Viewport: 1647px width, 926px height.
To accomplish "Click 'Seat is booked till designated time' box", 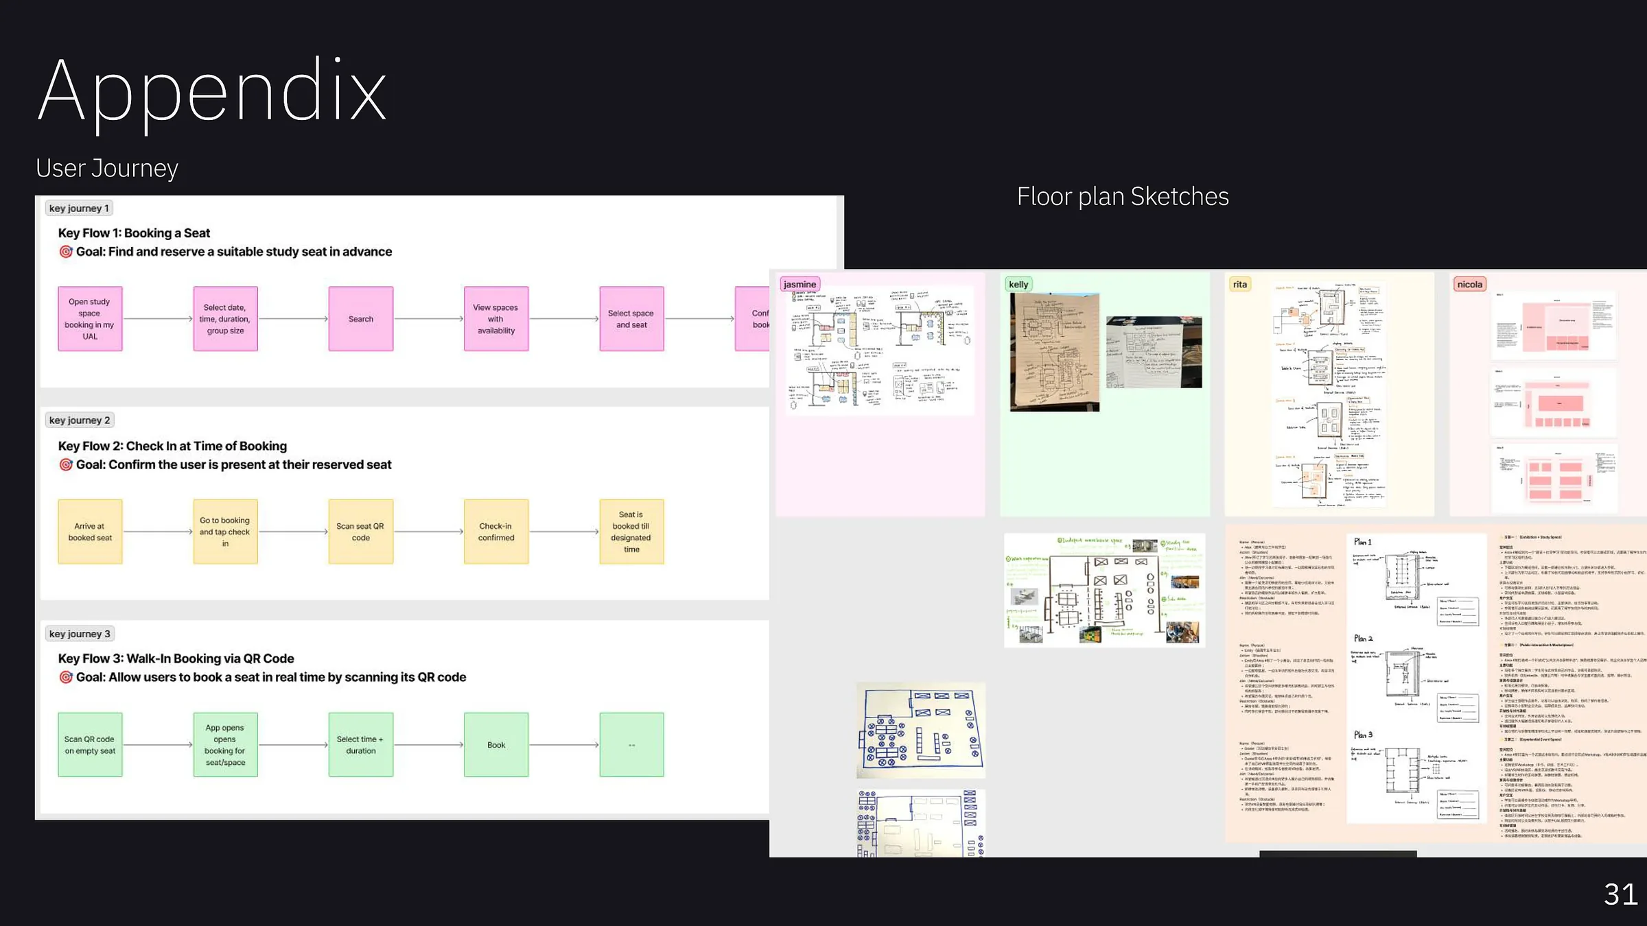I will point(631,532).
